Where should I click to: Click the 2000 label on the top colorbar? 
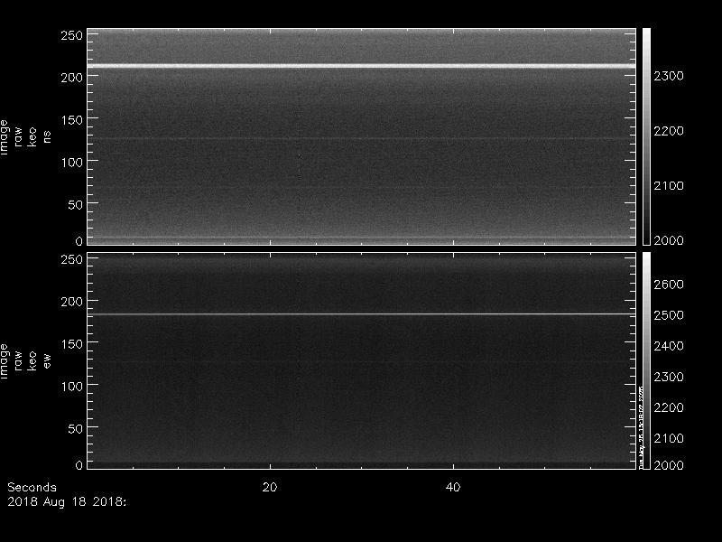tap(669, 240)
